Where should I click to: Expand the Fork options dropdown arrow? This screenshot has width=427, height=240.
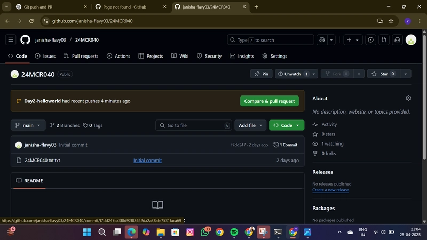pos(359,74)
